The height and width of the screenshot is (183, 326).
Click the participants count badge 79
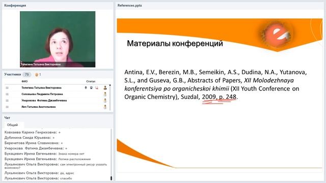coord(26,75)
